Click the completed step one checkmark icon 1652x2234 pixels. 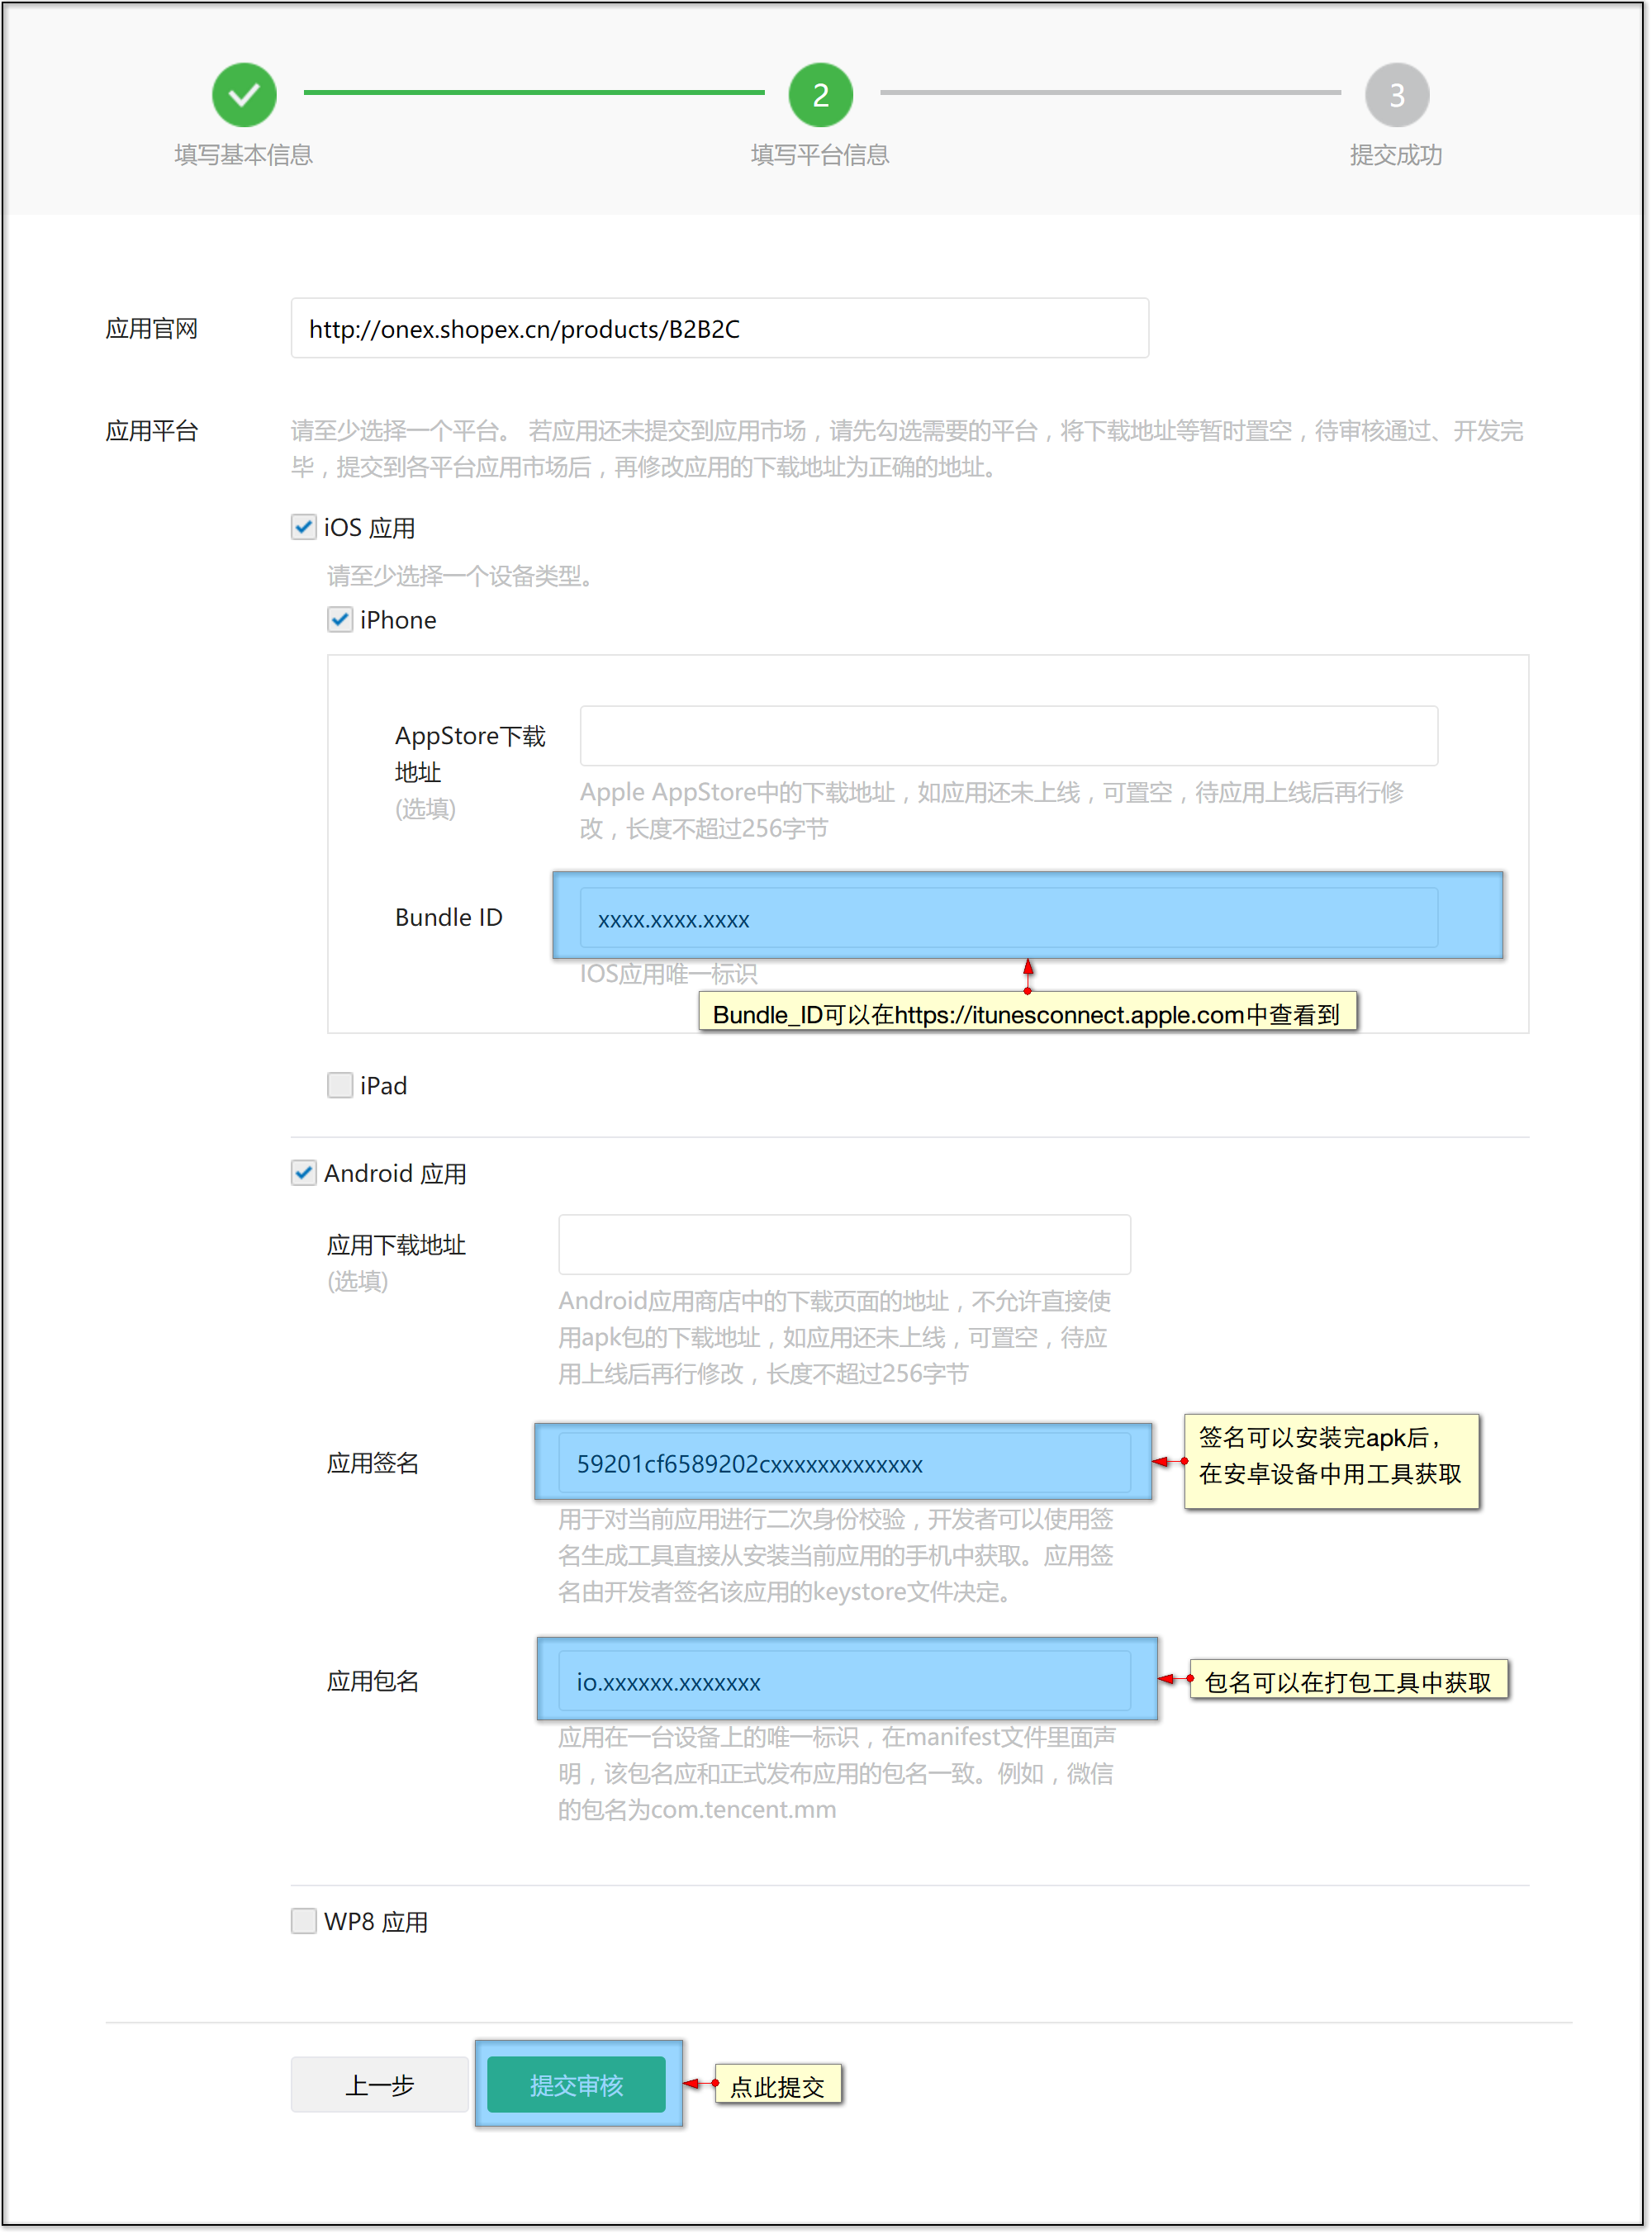click(x=244, y=95)
